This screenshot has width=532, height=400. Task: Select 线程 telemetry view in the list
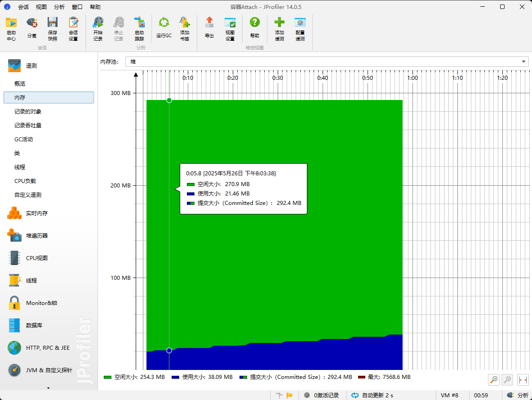coord(49,167)
